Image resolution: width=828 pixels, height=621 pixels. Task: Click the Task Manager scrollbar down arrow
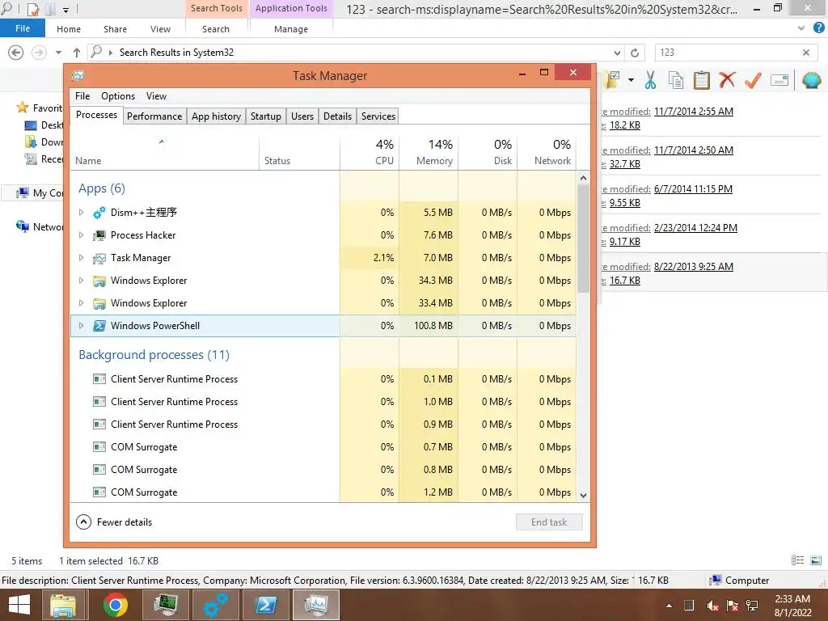584,496
